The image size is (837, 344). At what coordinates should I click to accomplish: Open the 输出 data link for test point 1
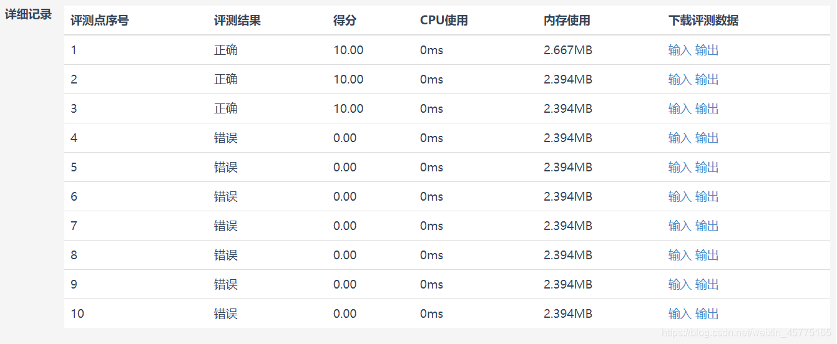pos(707,50)
